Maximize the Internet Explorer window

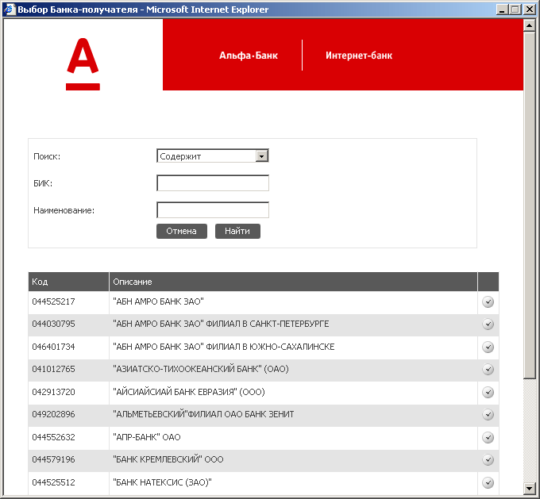515,10
